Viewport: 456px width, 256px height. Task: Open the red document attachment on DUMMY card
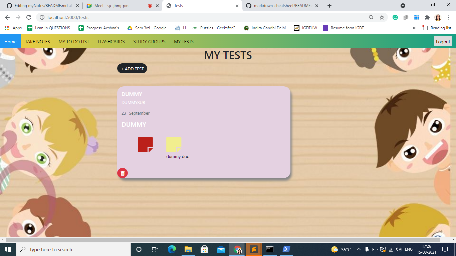point(145,144)
